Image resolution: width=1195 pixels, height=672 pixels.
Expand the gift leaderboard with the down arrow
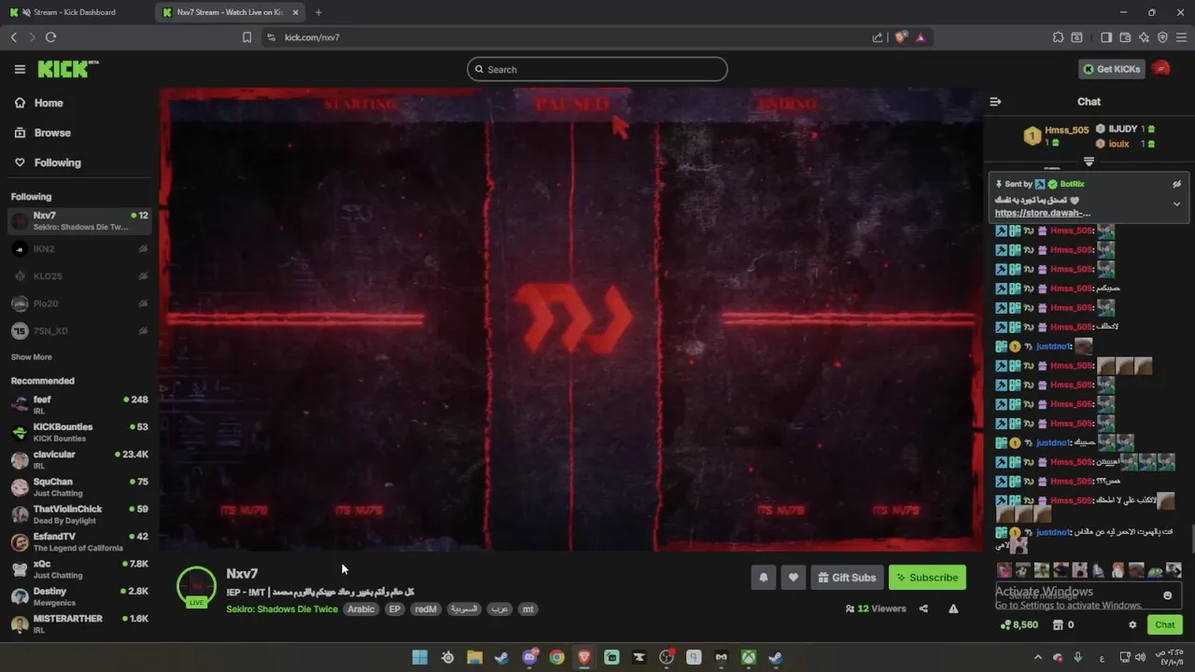click(x=1089, y=161)
